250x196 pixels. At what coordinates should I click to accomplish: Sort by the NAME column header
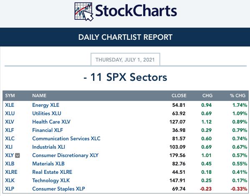39,95
